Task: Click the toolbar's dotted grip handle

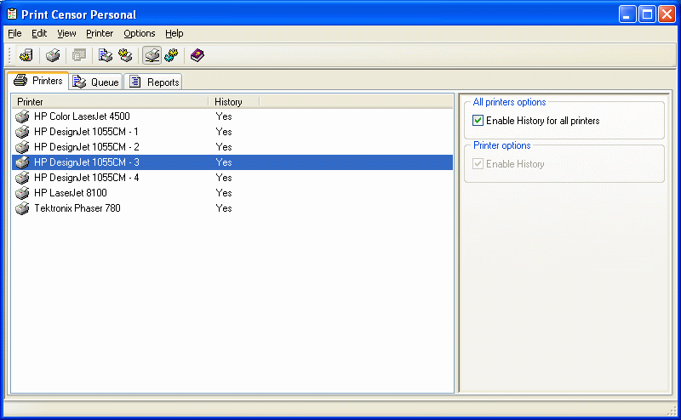Action: 9,55
